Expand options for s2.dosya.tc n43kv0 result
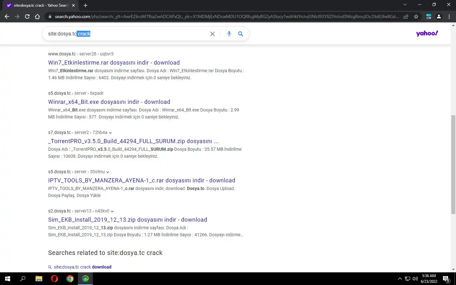Viewport: 456px width, 285px height. tap(112, 211)
